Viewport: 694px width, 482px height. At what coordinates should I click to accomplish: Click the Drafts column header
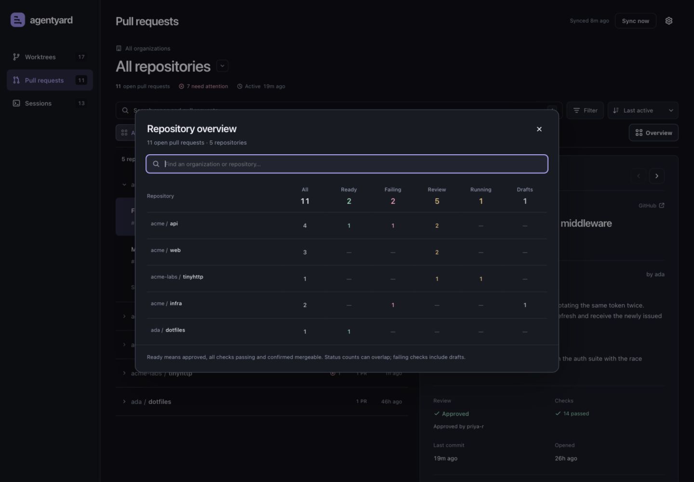525,196
